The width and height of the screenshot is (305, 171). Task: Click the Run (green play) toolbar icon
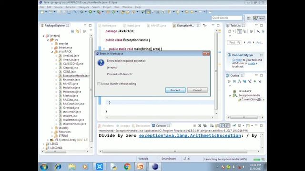(90, 12)
